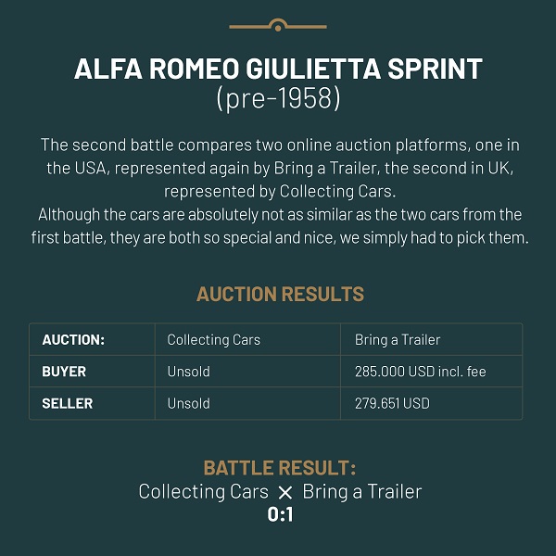Click the 279.651 USD cell
This screenshot has height=556, width=556.
(431, 403)
